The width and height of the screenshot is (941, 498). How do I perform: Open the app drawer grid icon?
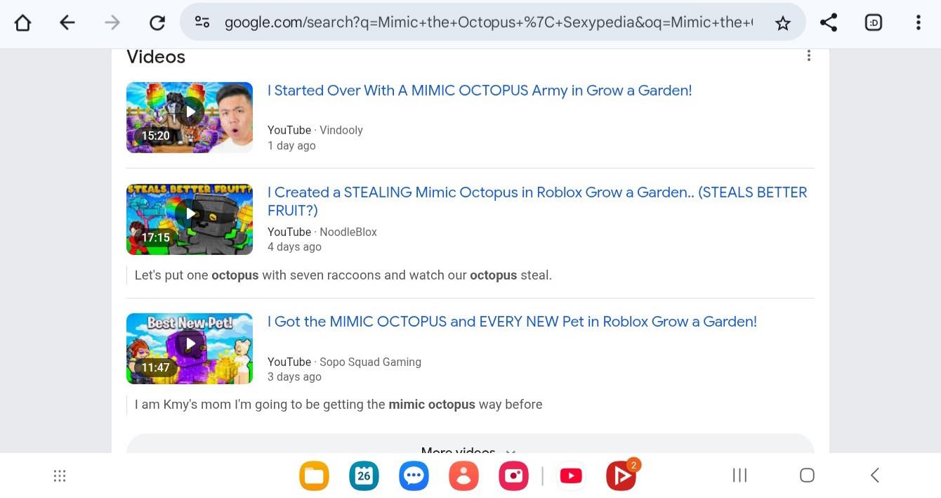pyautogui.click(x=60, y=476)
